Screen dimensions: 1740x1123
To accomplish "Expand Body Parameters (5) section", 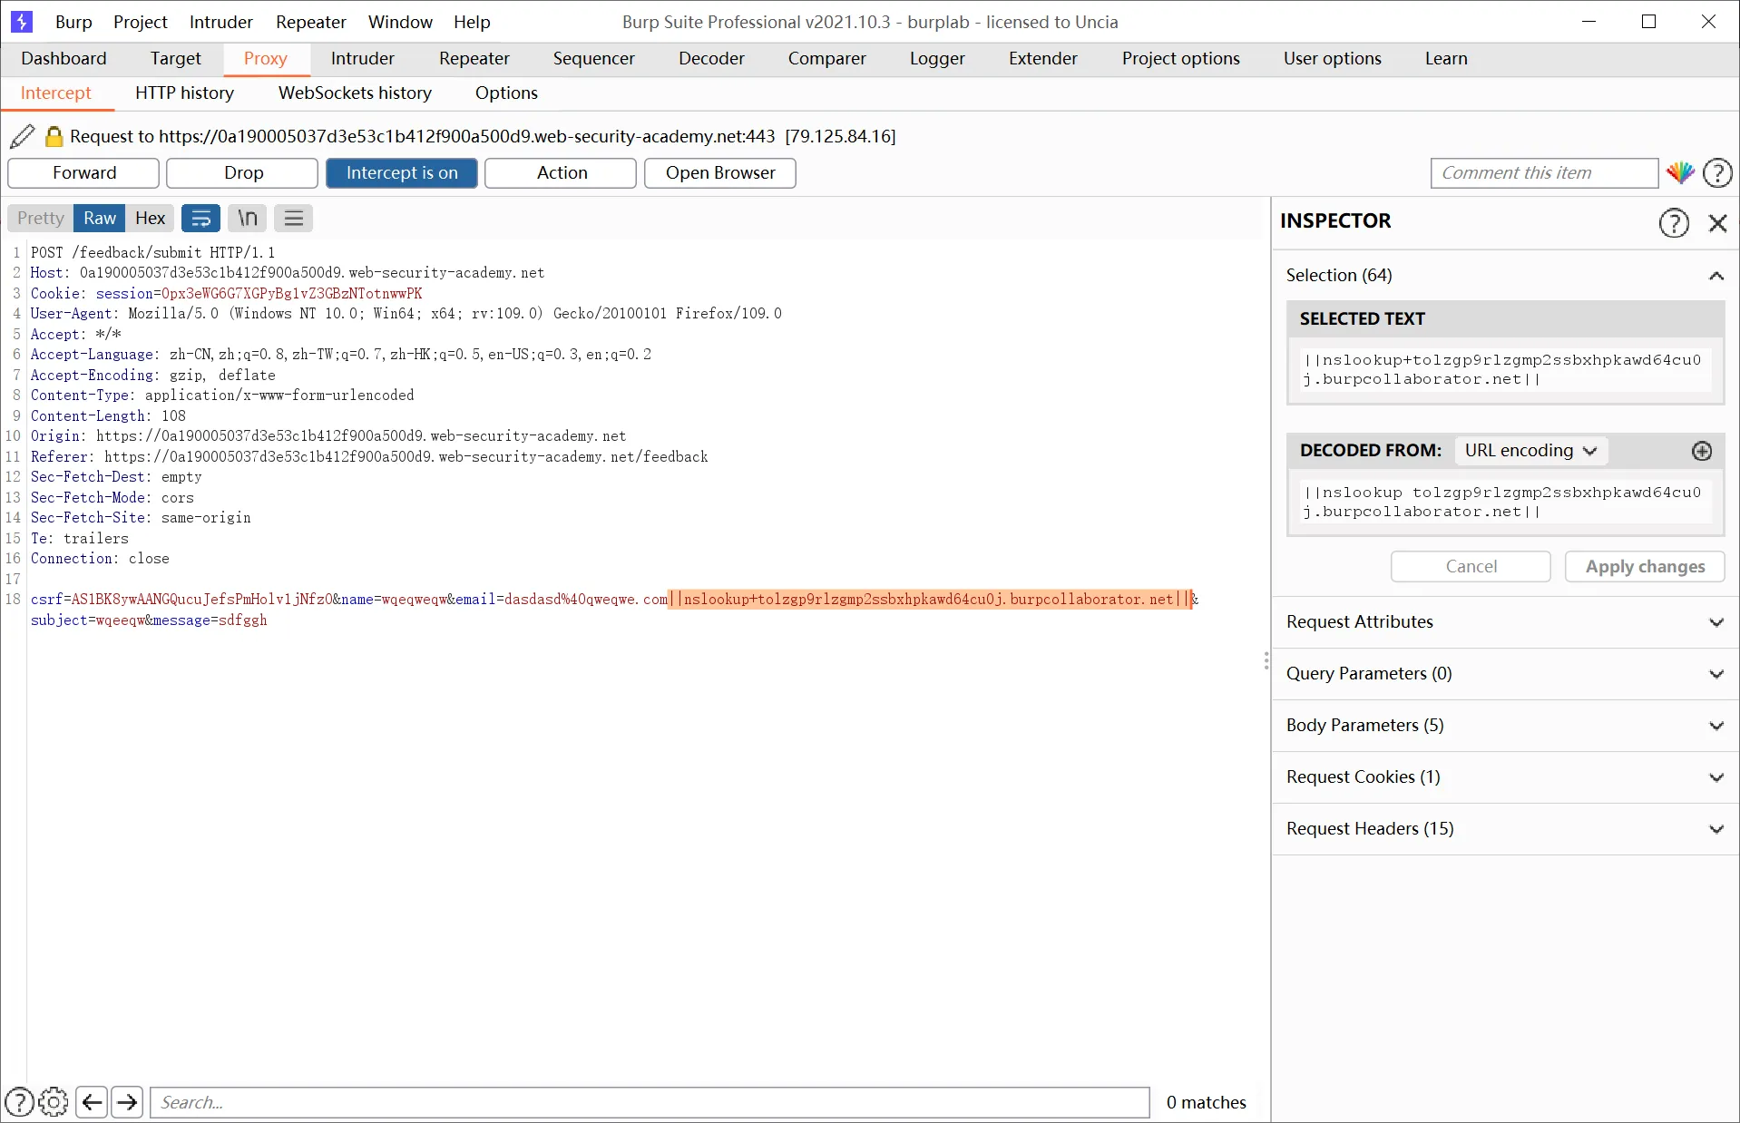I will coord(1505,725).
